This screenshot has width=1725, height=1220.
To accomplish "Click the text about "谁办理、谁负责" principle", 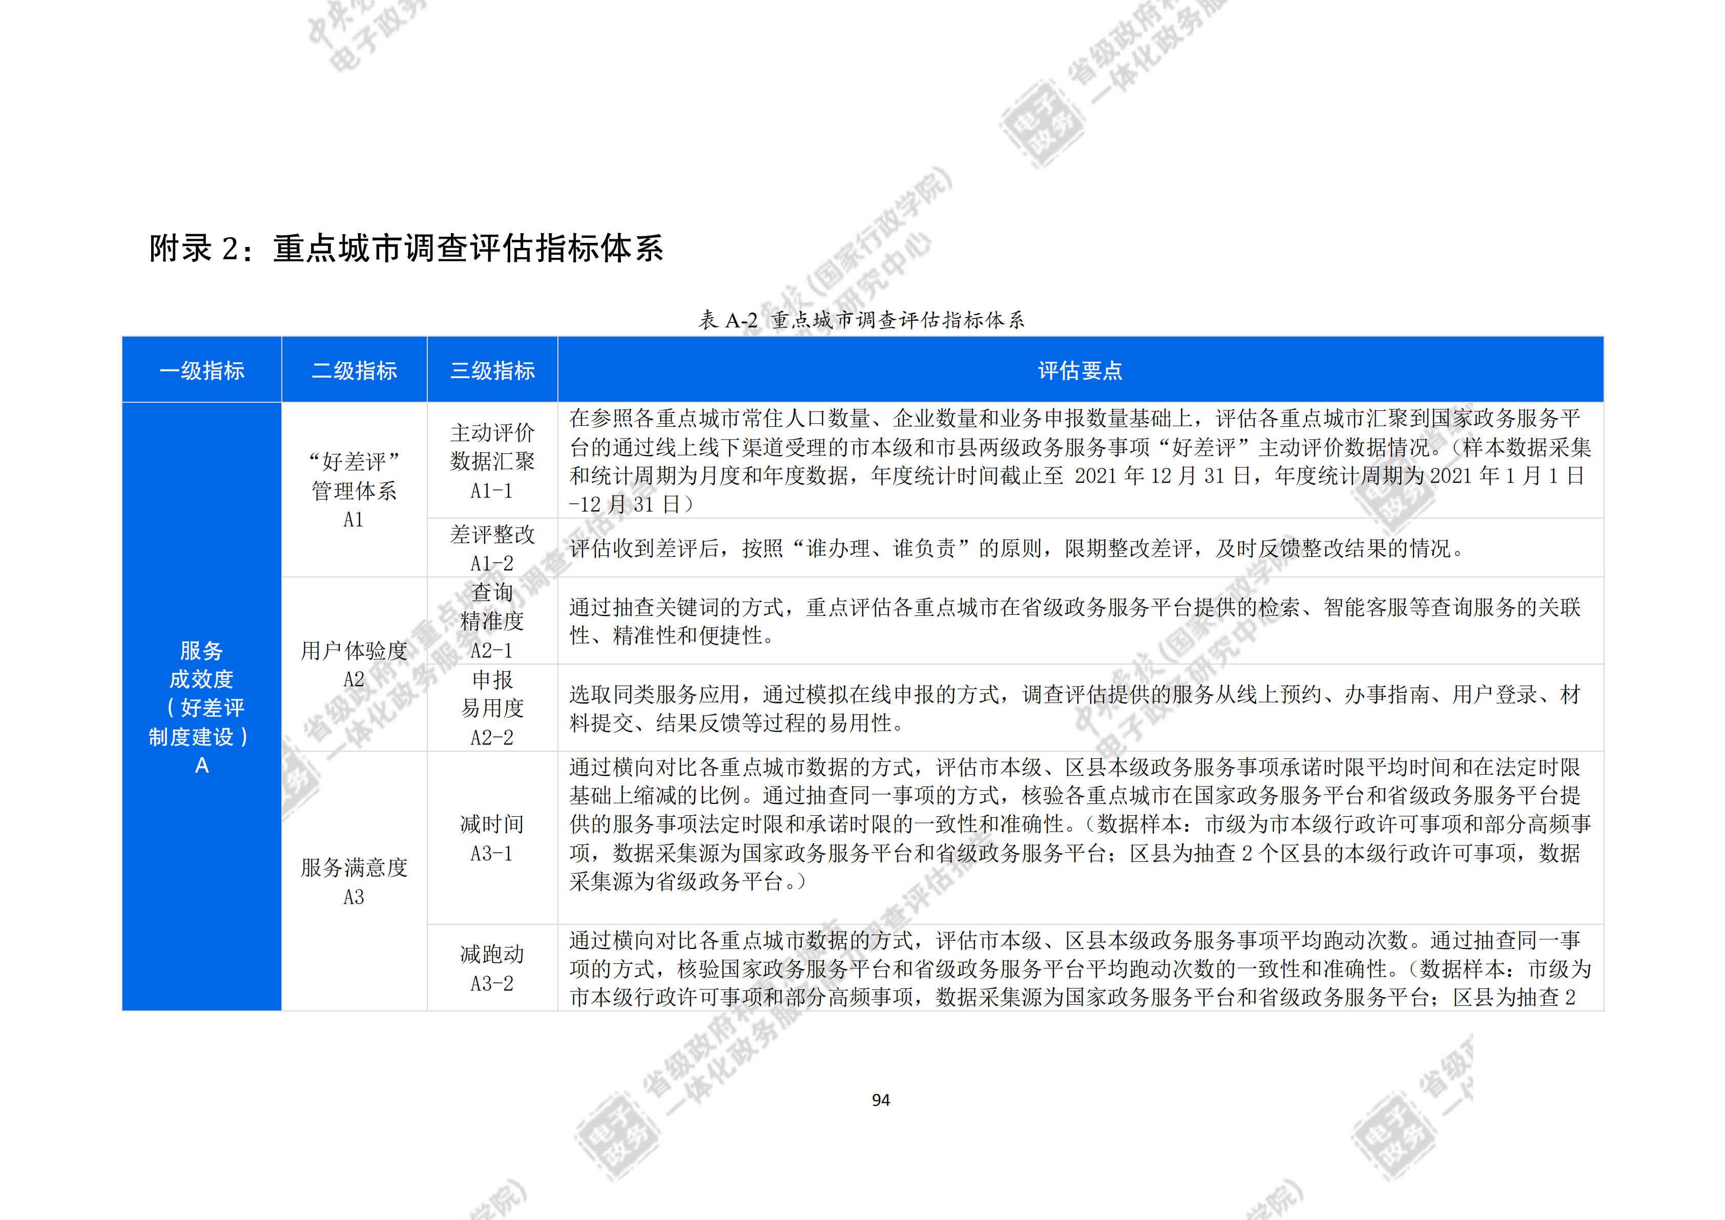I will 1016,548.
